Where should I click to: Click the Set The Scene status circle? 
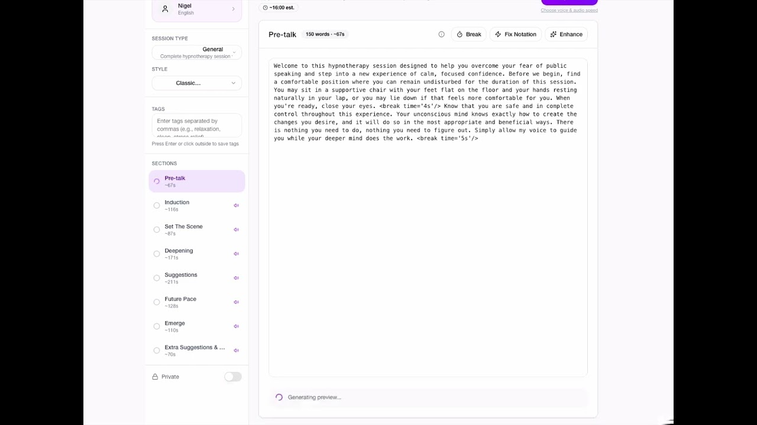pyautogui.click(x=157, y=230)
